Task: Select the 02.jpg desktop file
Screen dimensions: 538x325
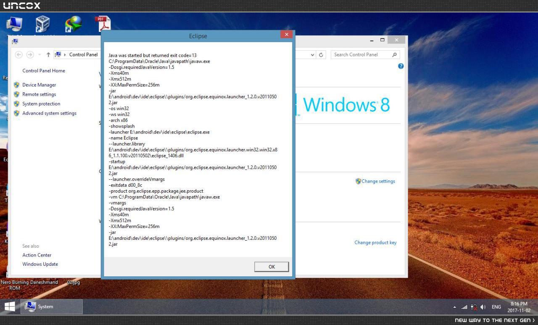Action: 74,283
